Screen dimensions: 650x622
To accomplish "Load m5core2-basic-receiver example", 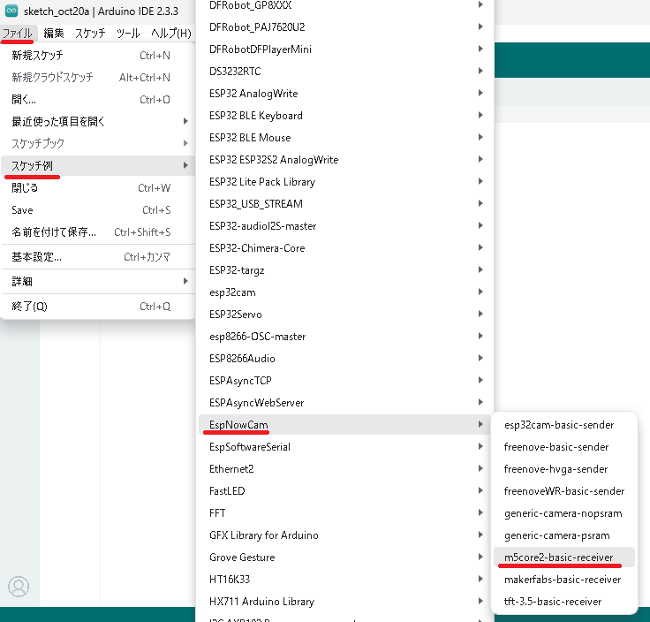I will (564, 558).
